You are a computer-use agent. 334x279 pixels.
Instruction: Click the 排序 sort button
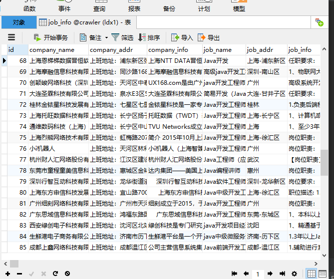click(149, 38)
